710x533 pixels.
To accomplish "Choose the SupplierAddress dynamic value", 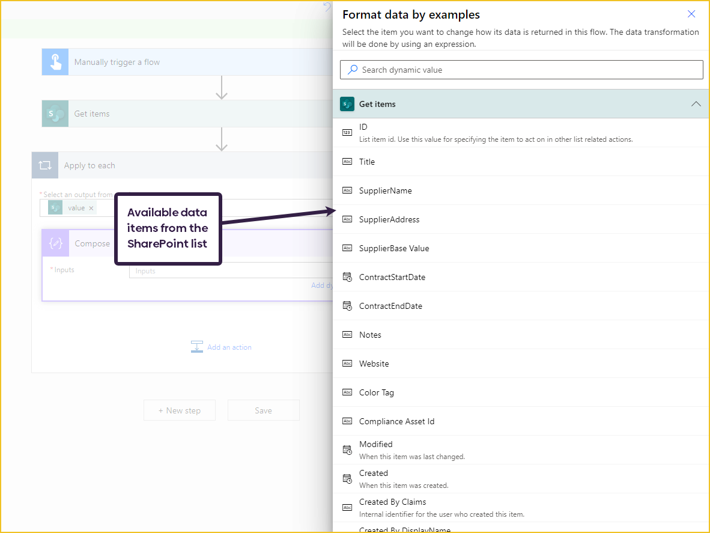I will coord(521,219).
